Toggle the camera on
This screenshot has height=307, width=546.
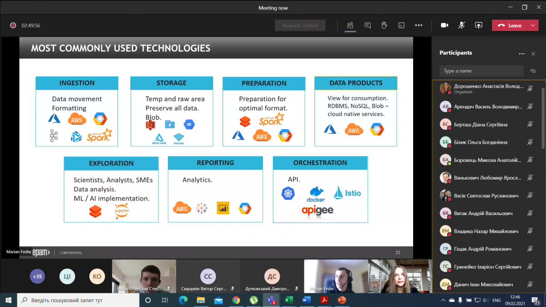point(445,25)
